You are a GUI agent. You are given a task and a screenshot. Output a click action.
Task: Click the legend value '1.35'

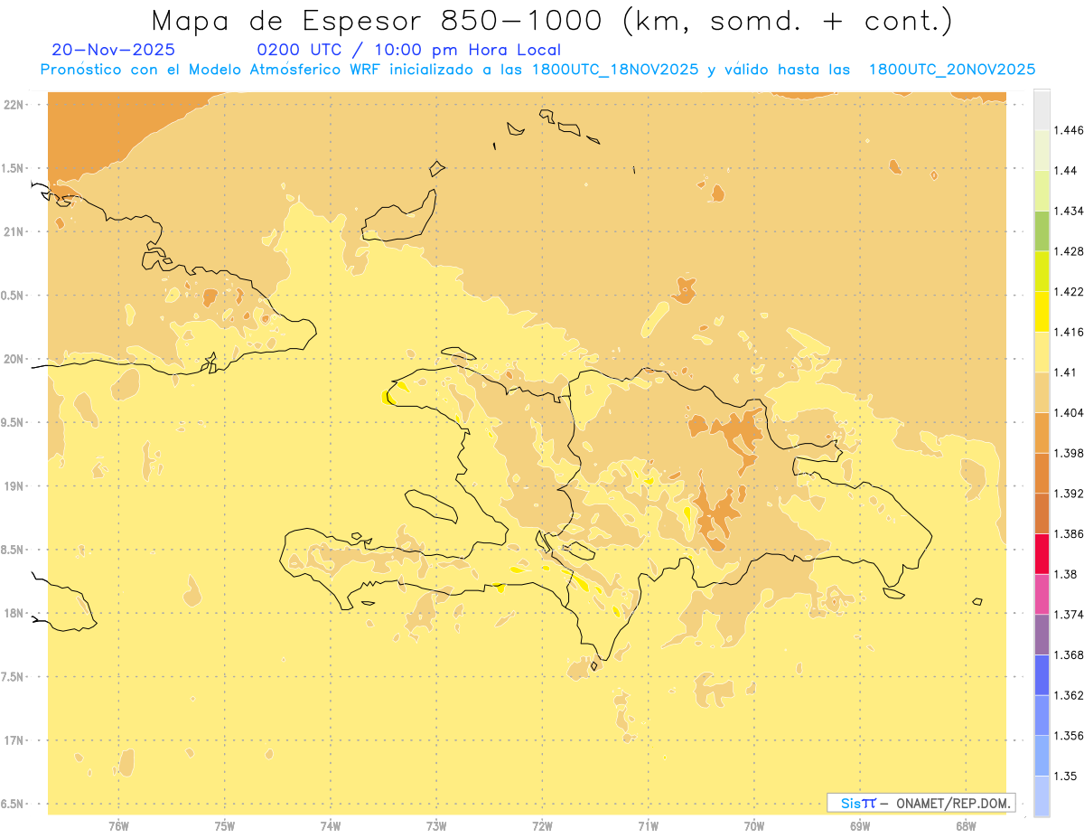click(x=1066, y=776)
